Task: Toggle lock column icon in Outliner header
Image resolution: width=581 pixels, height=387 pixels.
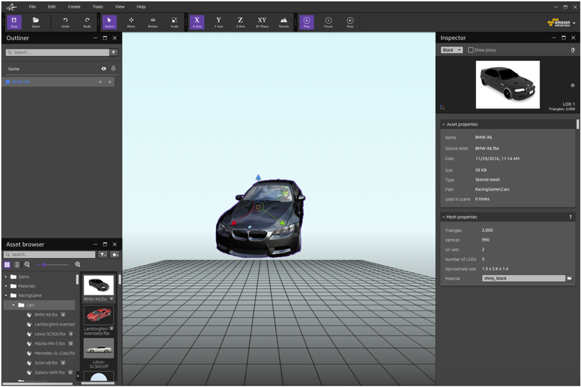Action: point(113,68)
